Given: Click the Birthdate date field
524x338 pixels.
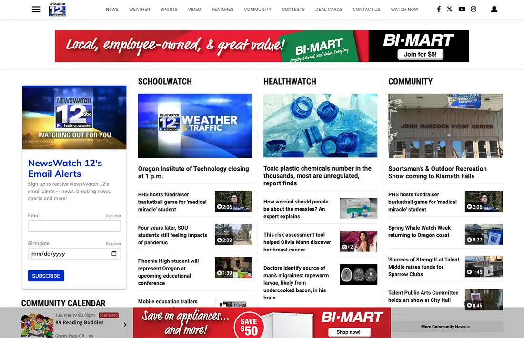Looking at the screenshot, I should [74, 253].
